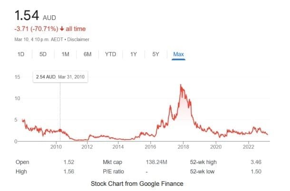The width and height of the screenshot is (290, 191).
Task: Open the 6M chart range tab
Action: pyautogui.click(x=87, y=54)
